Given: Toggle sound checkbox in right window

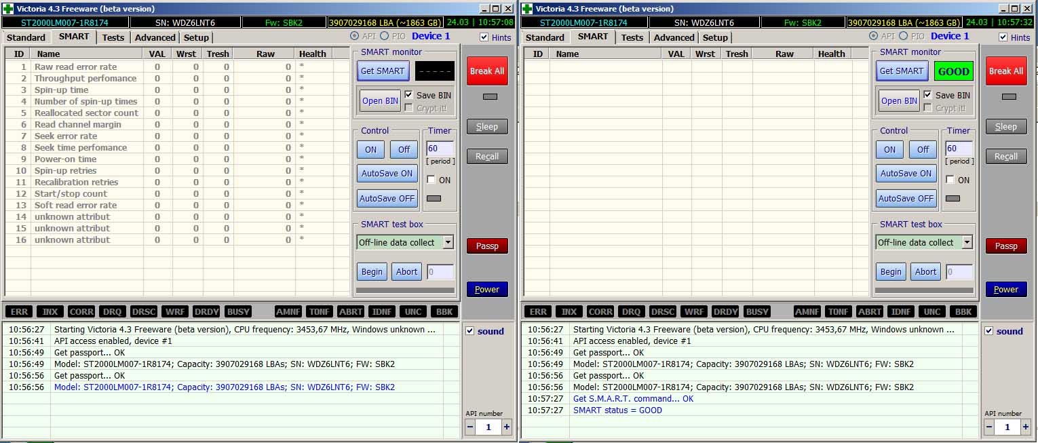Looking at the screenshot, I should tap(988, 331).
